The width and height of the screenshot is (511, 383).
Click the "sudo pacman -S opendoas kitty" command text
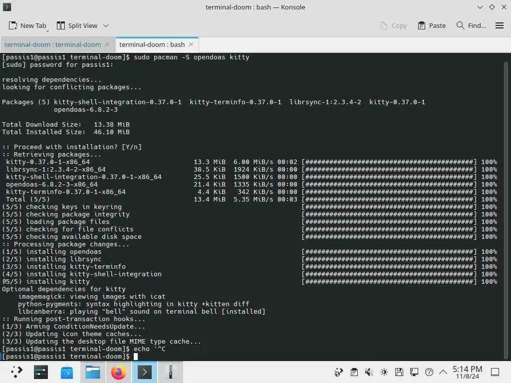191,57
